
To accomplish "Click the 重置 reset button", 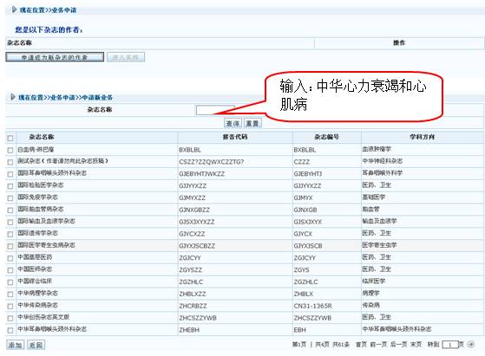I will tap(252, 124).
